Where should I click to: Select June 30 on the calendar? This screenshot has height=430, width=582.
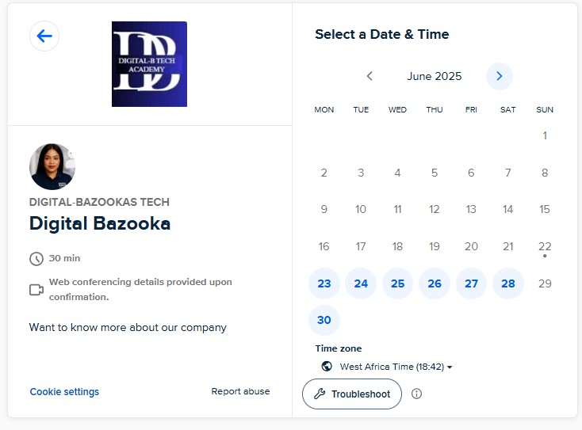point(324,320)
